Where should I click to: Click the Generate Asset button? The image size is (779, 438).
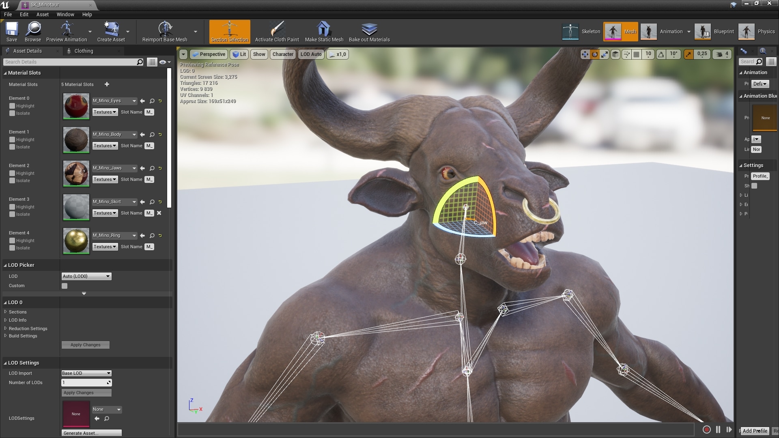(x=92, y=433)
